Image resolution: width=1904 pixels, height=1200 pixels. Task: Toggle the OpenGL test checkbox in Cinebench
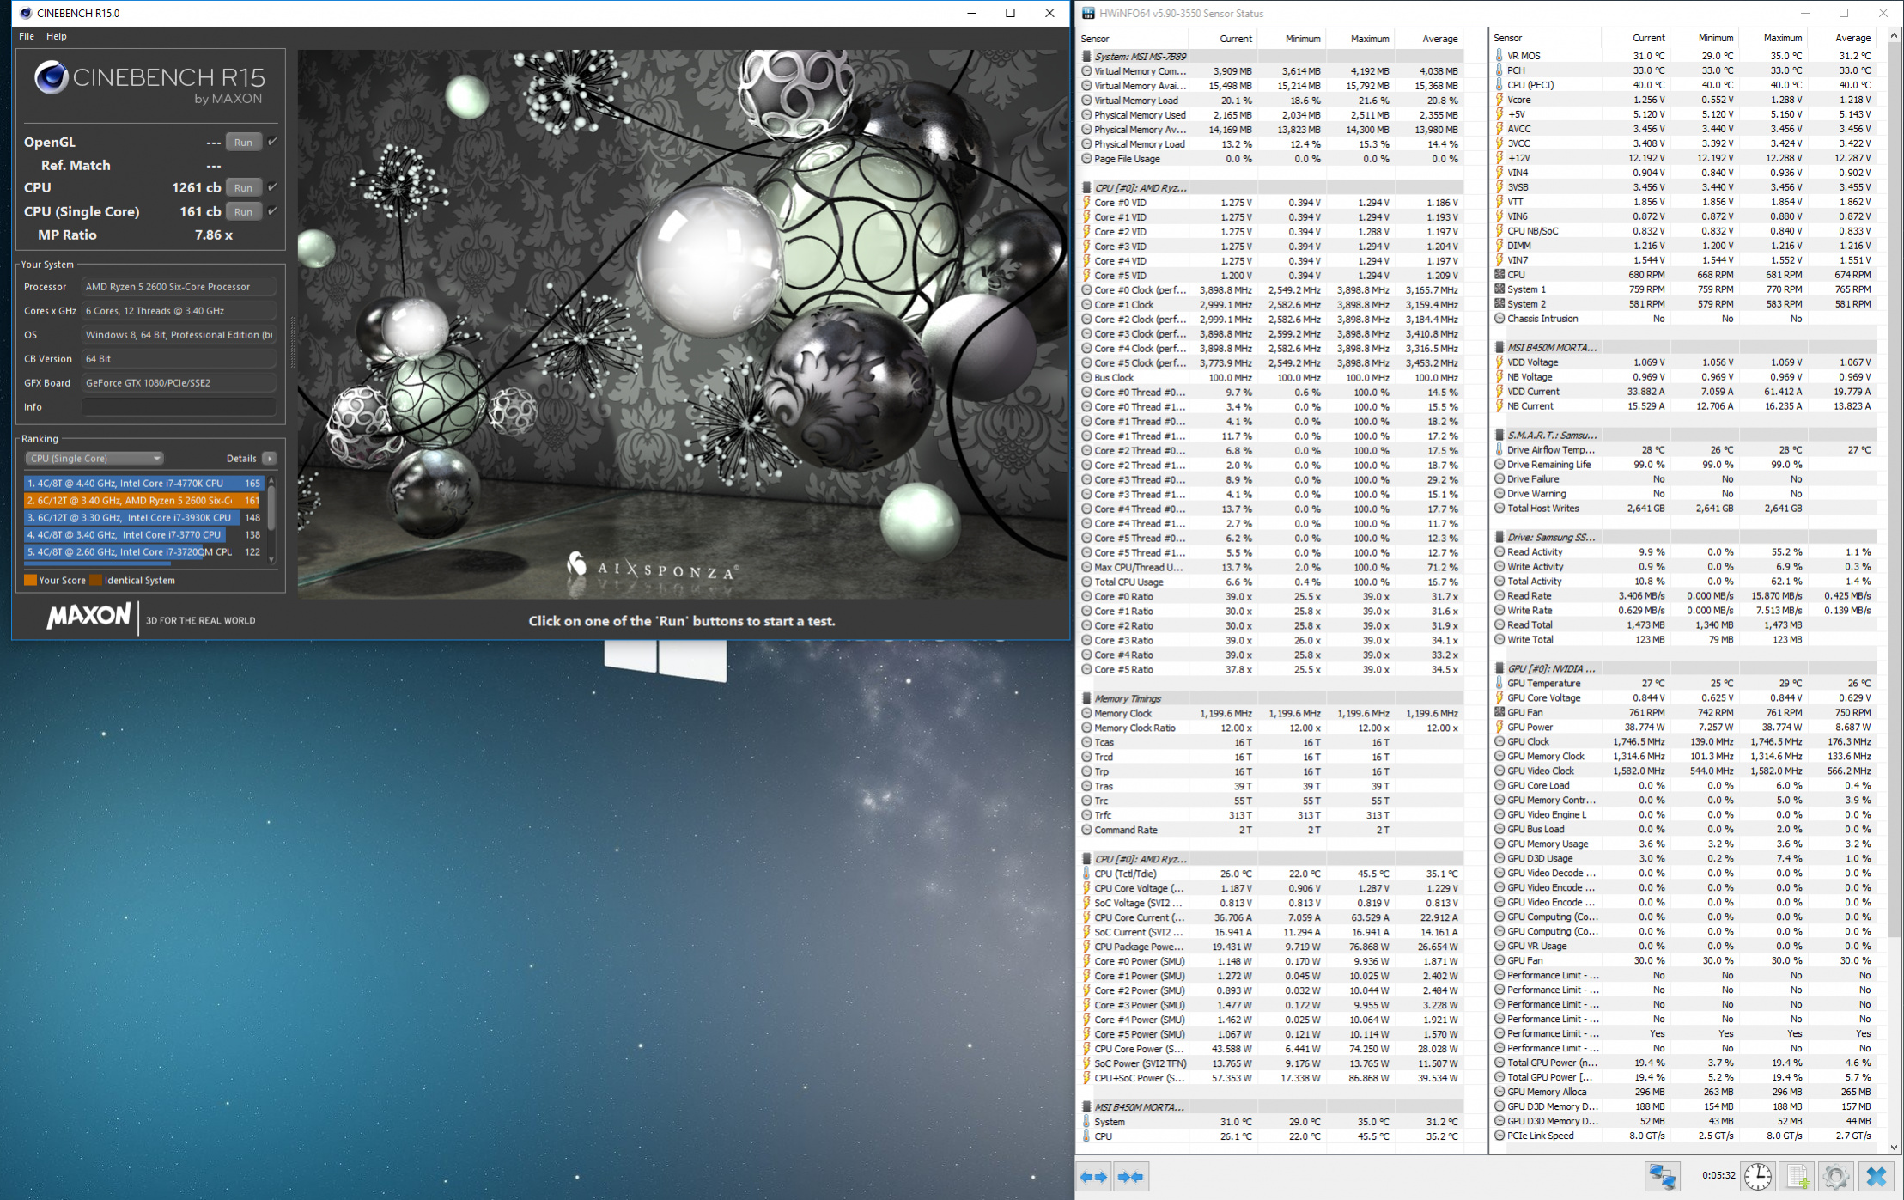click(272, 142)
